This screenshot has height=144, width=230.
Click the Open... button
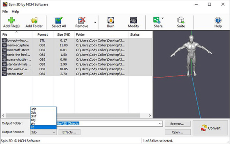pyautogui.click(x=178, y=132)
